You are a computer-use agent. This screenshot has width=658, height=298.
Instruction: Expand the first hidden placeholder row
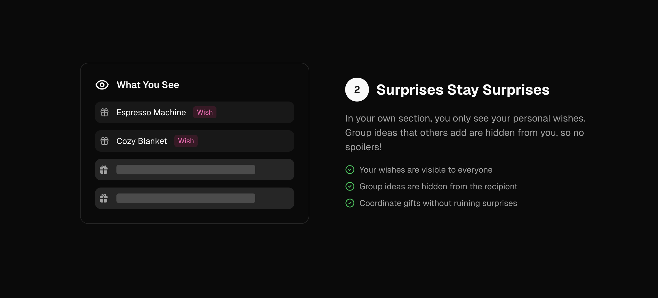click(194, 169)
